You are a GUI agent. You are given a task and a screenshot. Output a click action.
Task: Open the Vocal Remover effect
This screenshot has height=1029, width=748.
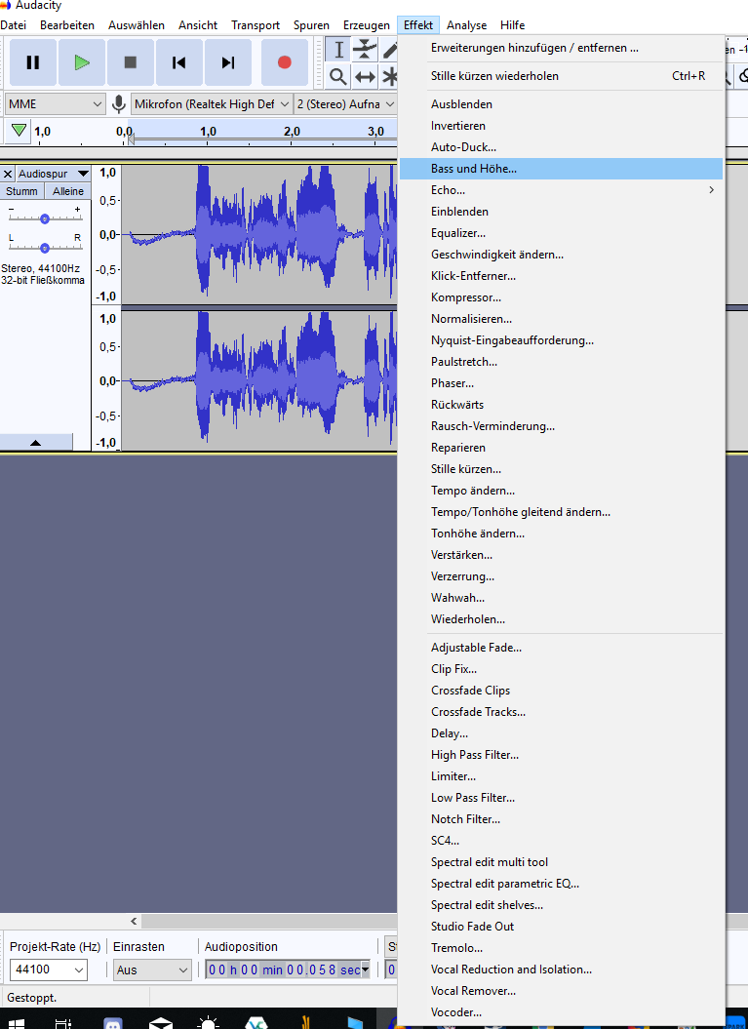(561, 991)
